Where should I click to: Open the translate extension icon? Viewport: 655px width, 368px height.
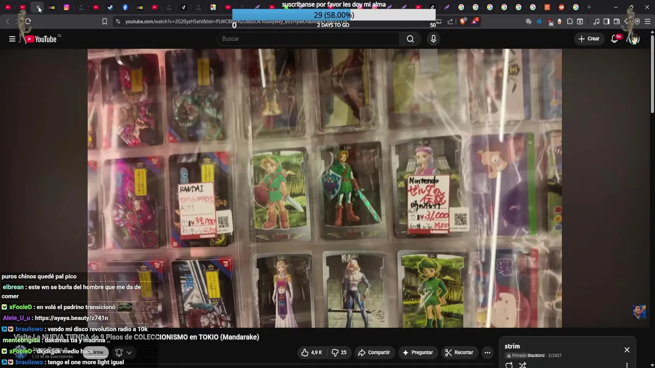coord(529,21)
